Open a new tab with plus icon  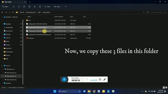pyautogui.click(x=30, y=2)
